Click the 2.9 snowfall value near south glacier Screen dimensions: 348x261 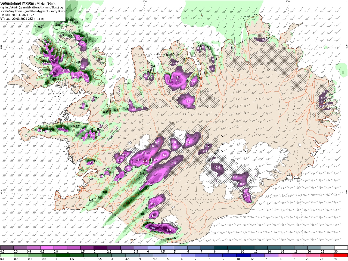tap(169, 230)
